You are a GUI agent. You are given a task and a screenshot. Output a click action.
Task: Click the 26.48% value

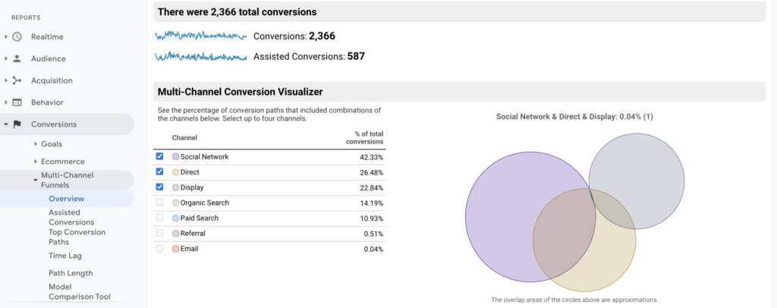pyautogui.click(x=371, y=172)
